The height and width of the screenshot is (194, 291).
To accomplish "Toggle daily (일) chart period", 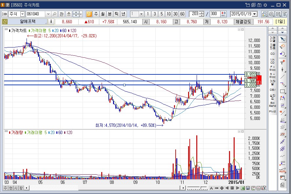I will pyautogui.click(x=89, y=14).
